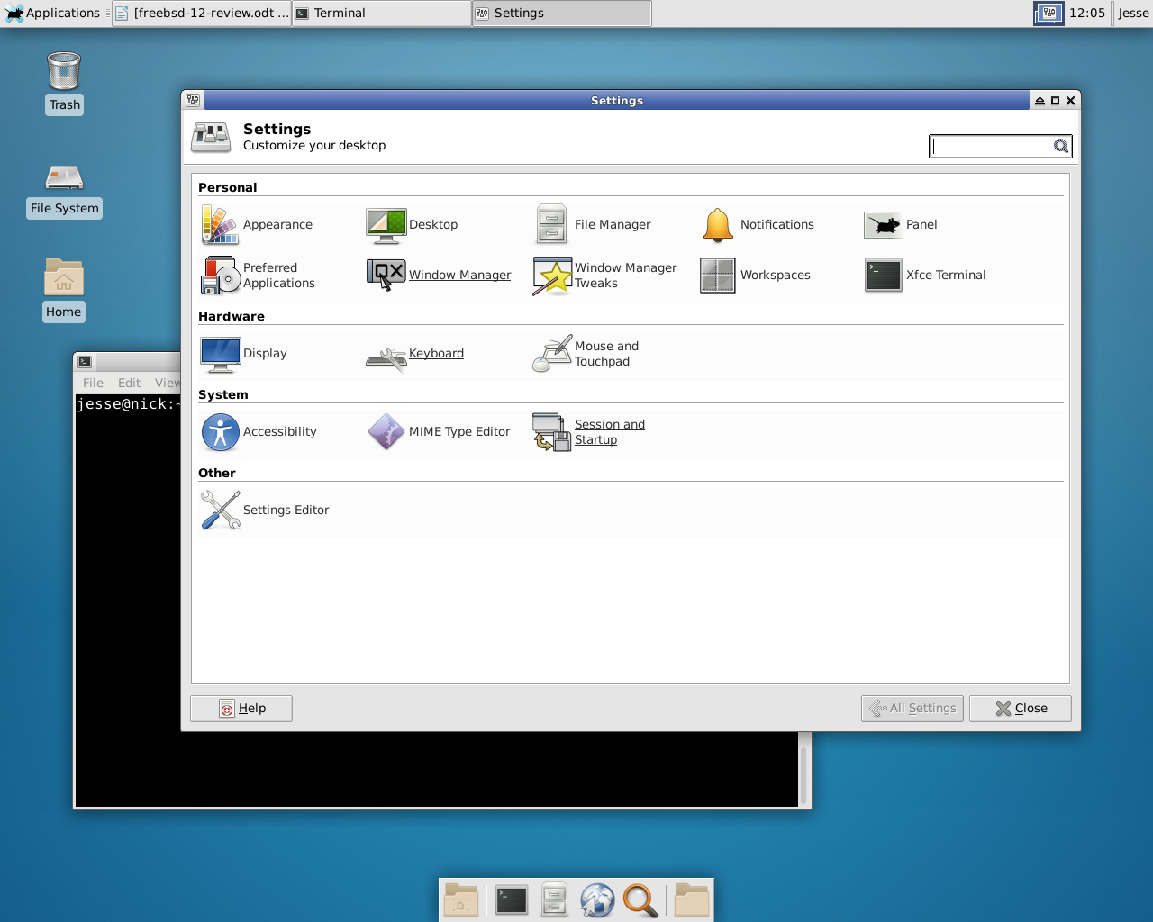Open the Accessibility settings icon
The width and height of the screenshot is (1153, 922).
pyautogui.click(x=220, y=432)
